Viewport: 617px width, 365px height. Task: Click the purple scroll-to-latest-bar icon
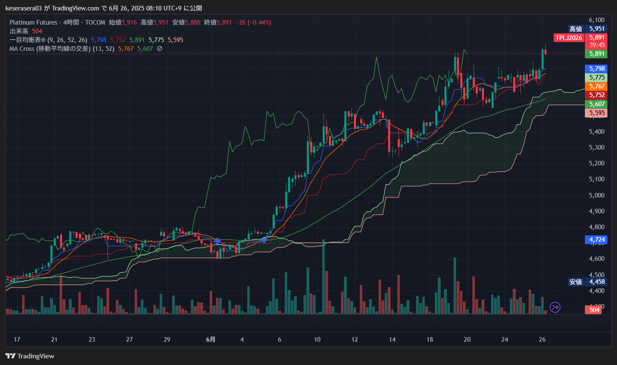pos(555,307)
